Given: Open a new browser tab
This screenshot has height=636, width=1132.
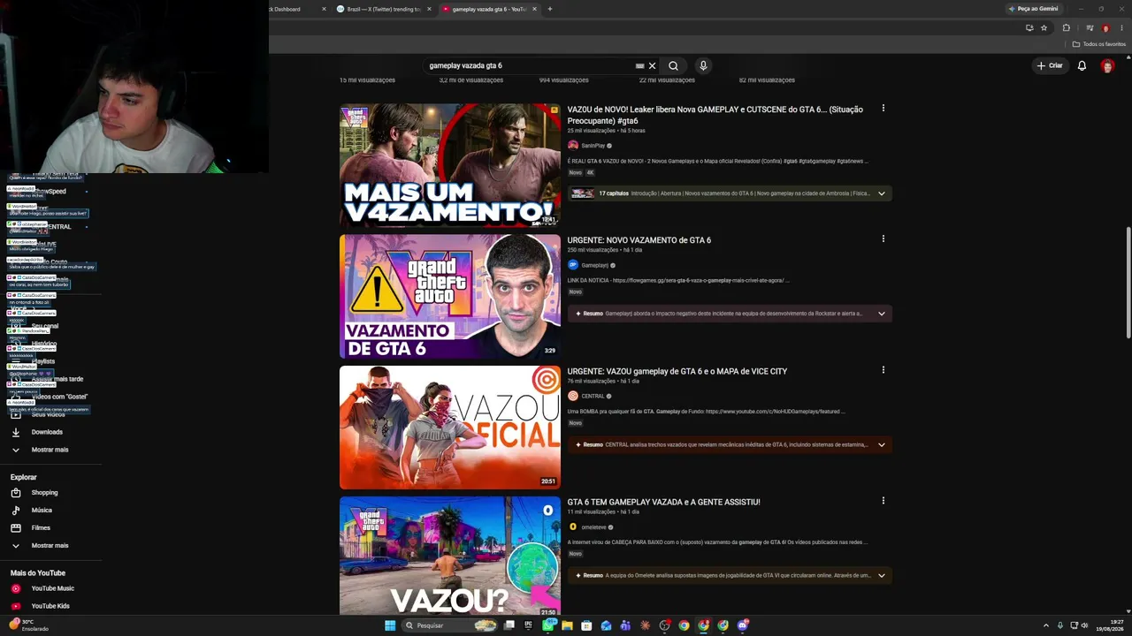Looking at the screenshot, I should (x=550, y=9).
